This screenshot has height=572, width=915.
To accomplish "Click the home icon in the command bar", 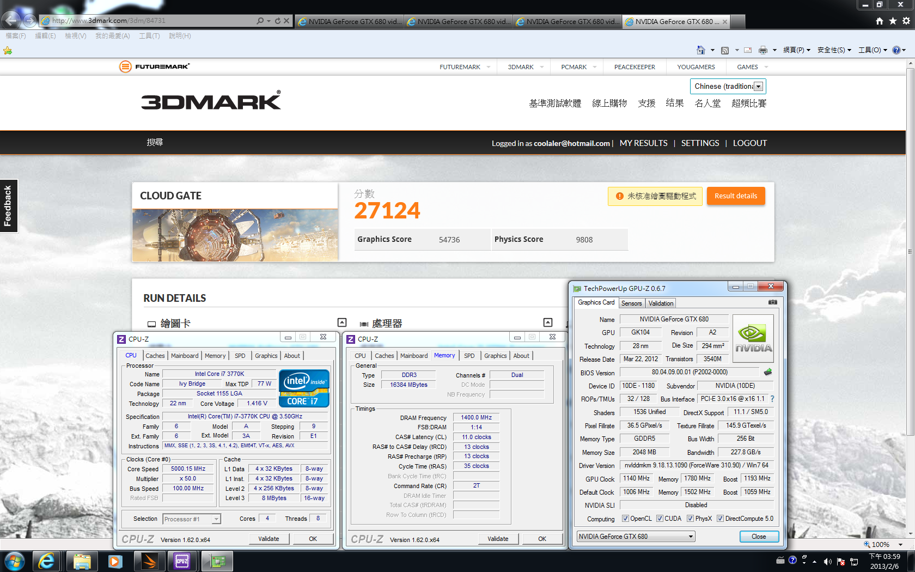I will point(701,50).
